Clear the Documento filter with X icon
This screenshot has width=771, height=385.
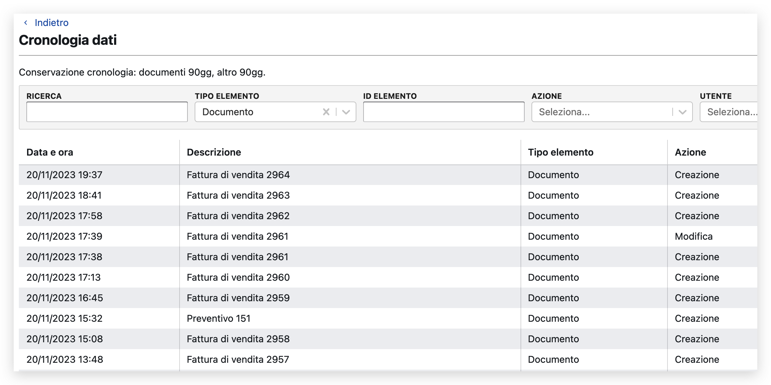point(326,112)
